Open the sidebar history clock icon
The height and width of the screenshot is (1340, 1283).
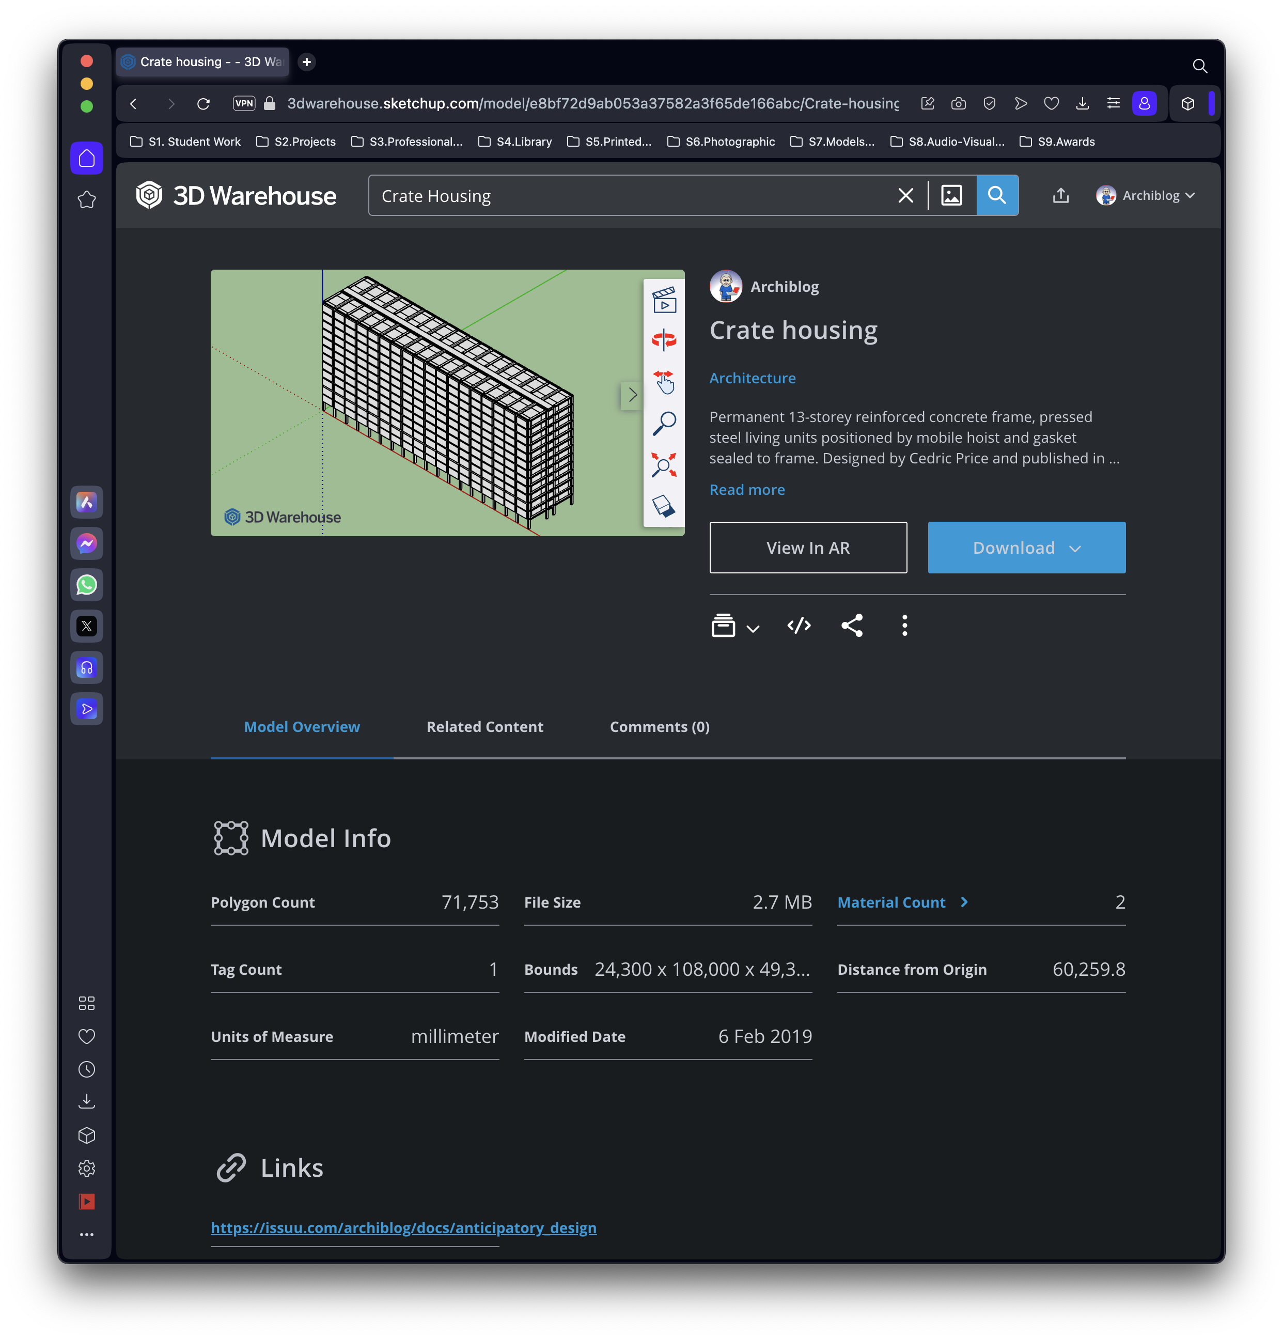[87, 1069]
